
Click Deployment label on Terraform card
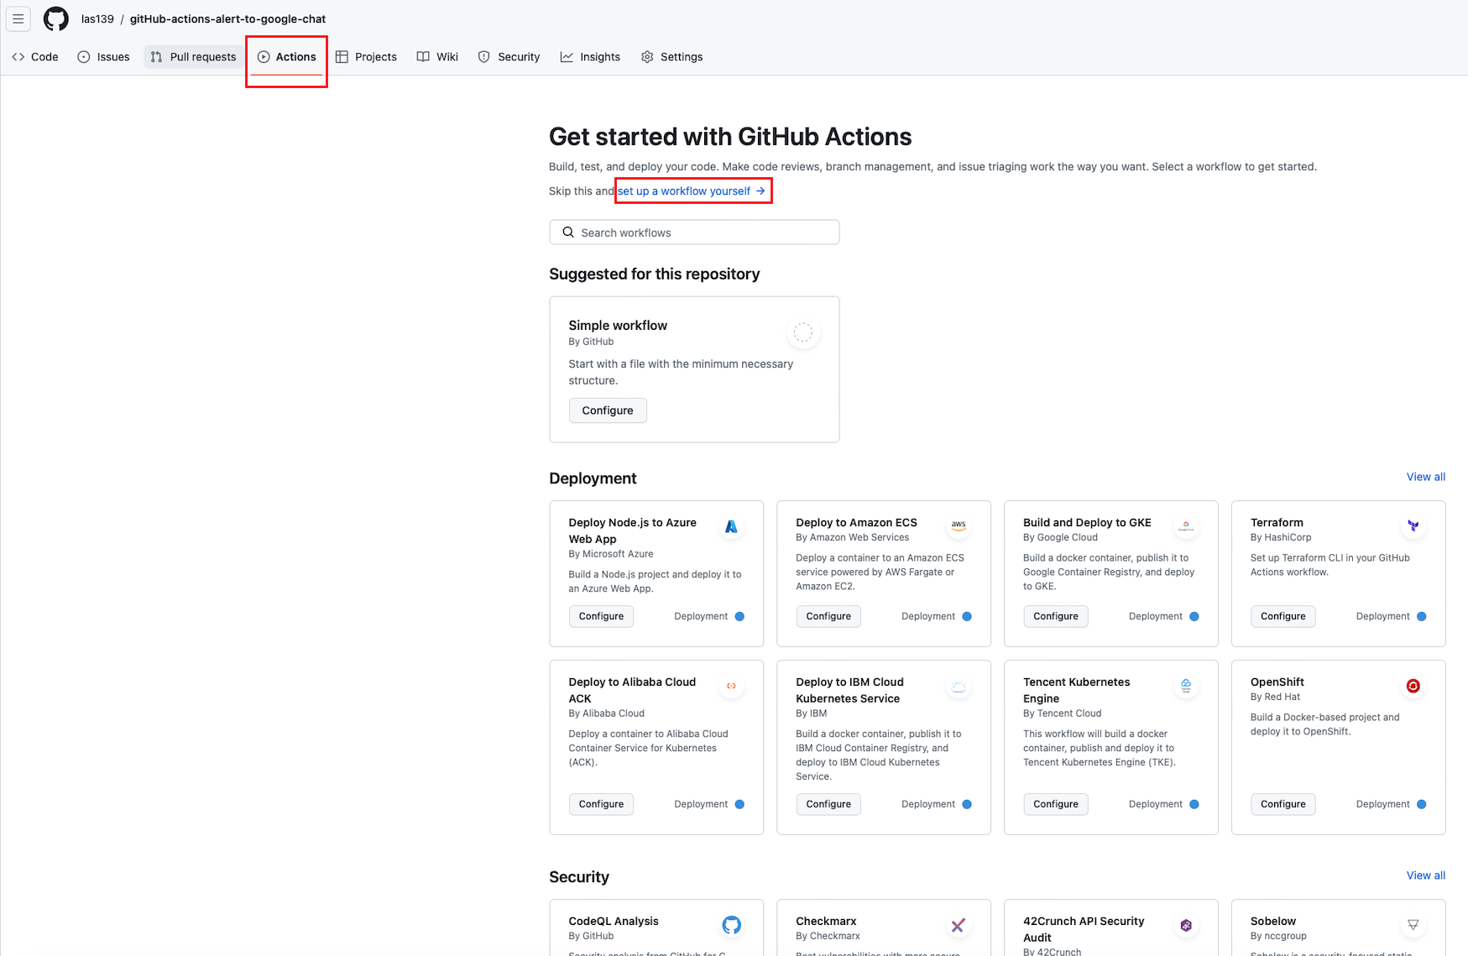[1383, 616]
